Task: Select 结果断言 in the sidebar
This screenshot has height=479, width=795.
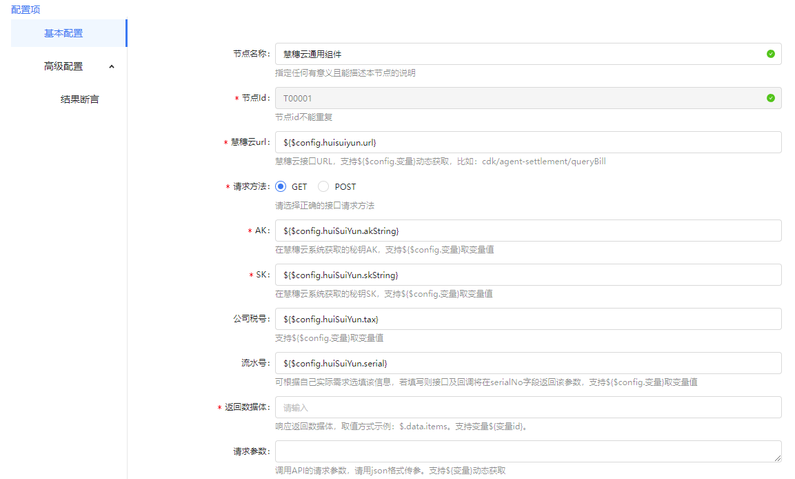Action: pyautogui.click(x=79, y=99)
